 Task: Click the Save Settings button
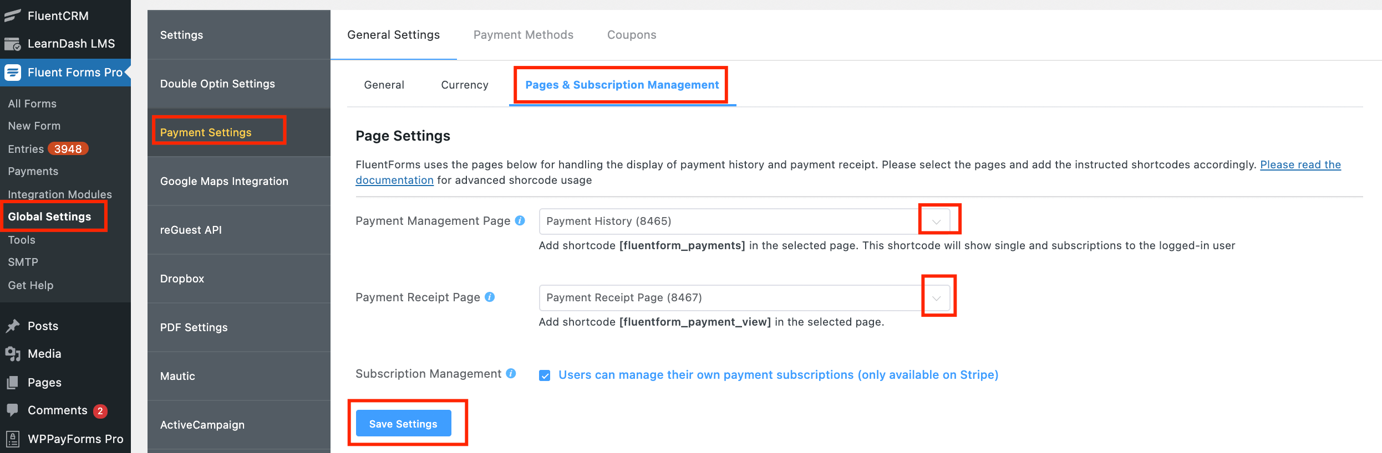point(403,424)
